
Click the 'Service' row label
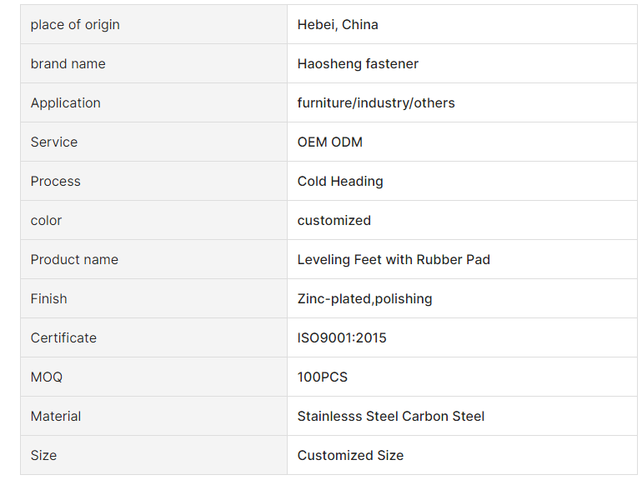pyautogui.click(x=54, y=142)
